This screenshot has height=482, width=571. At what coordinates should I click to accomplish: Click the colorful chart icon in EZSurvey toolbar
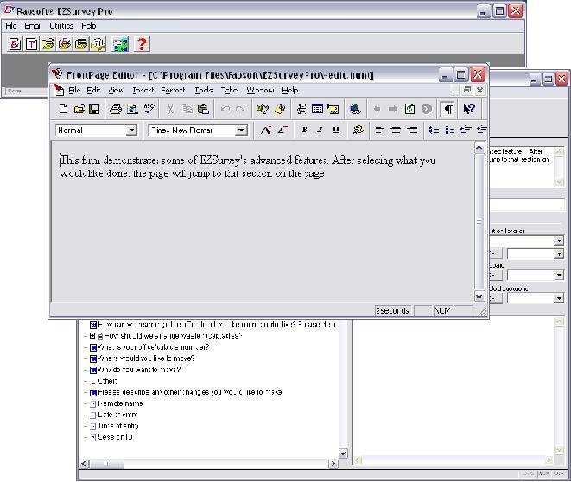click(x=121, y=44)
